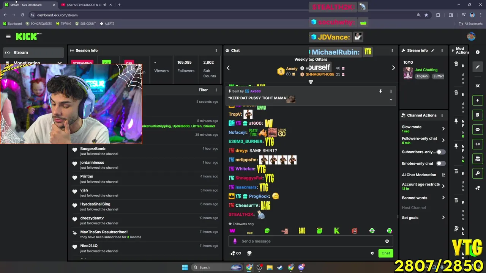Click the Windows taskbar Search box
Viewport: 486px width, 273px height.
pyautogui.click(x=217, y=267)
